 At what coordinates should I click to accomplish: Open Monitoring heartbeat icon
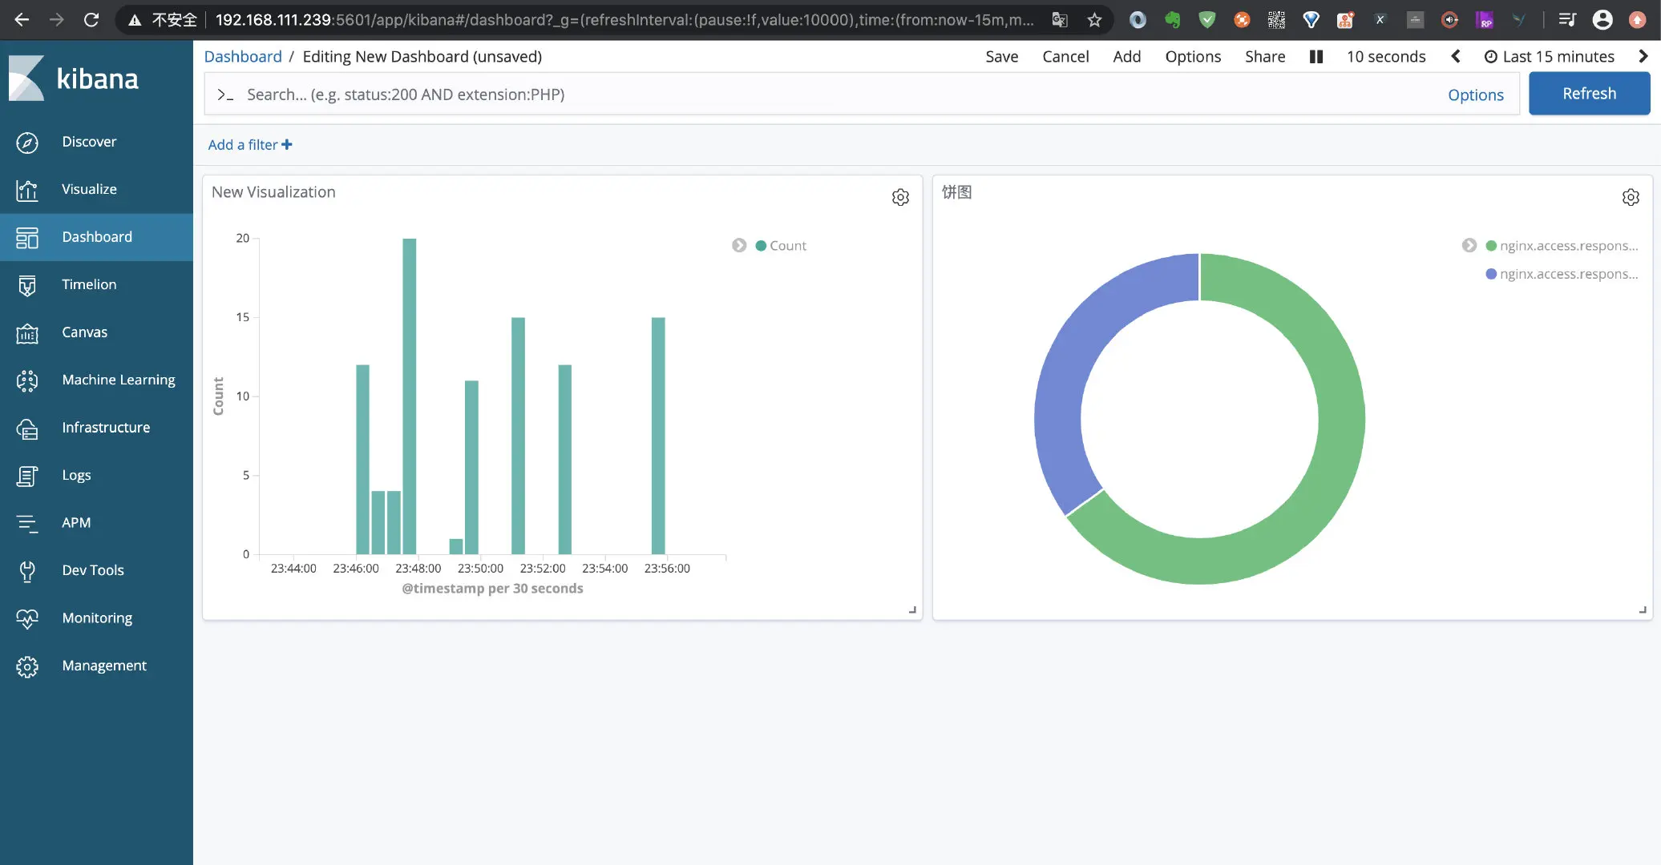(27, 618)
